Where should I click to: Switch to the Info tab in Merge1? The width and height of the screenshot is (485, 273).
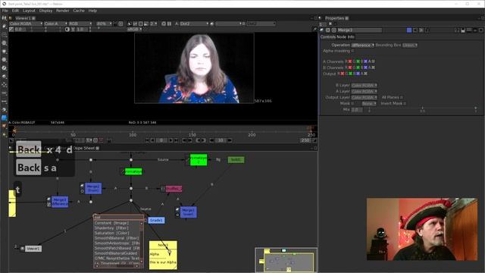(351, 37)
